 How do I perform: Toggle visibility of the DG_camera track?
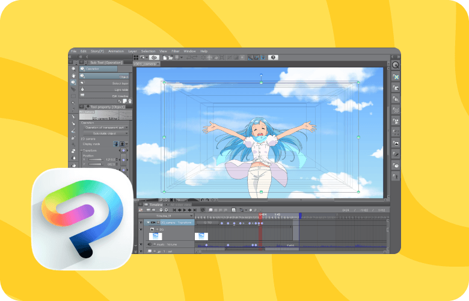[141, 223]
